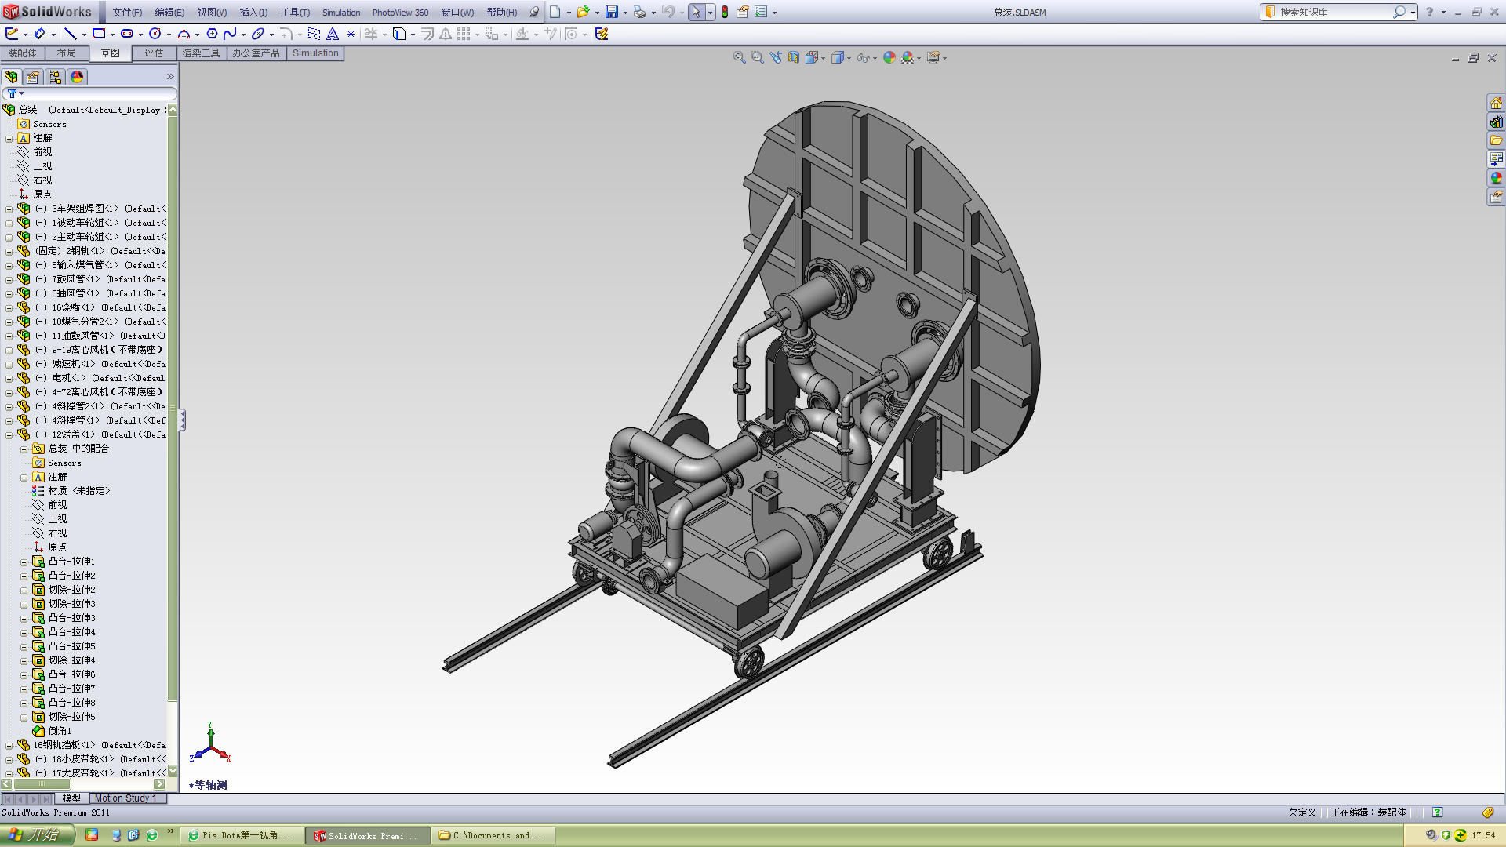This screenshot has width=1506, height=847.
Task: Select the Sketch tool icon
Action: pos(12,34)
